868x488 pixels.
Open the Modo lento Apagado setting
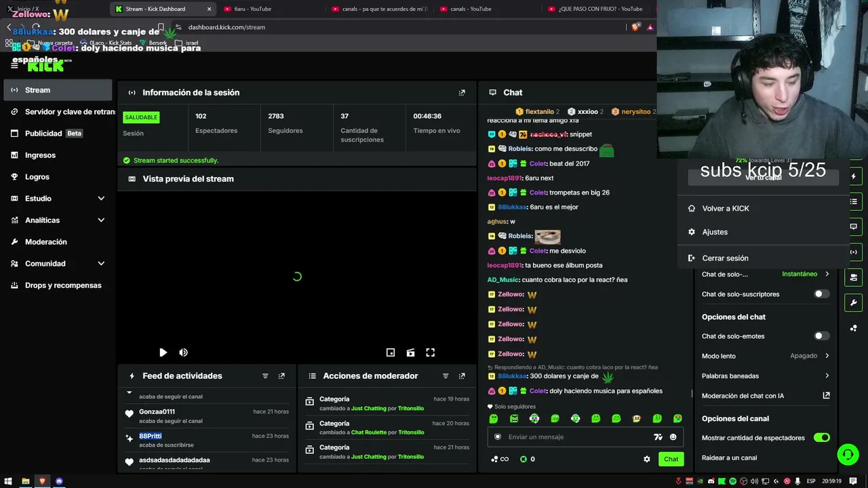click(766, 356)
